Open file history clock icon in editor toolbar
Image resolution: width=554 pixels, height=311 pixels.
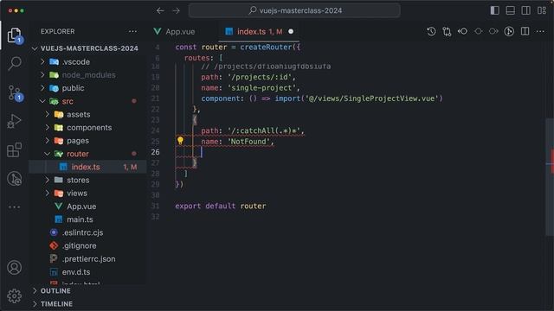pos(431,31)
